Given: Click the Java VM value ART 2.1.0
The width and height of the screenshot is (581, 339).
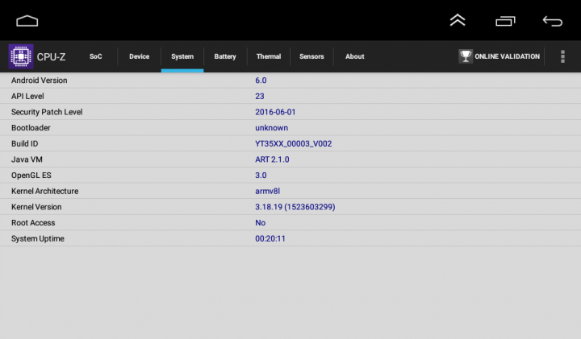Looking at the screenshot, I should point(273,159).
